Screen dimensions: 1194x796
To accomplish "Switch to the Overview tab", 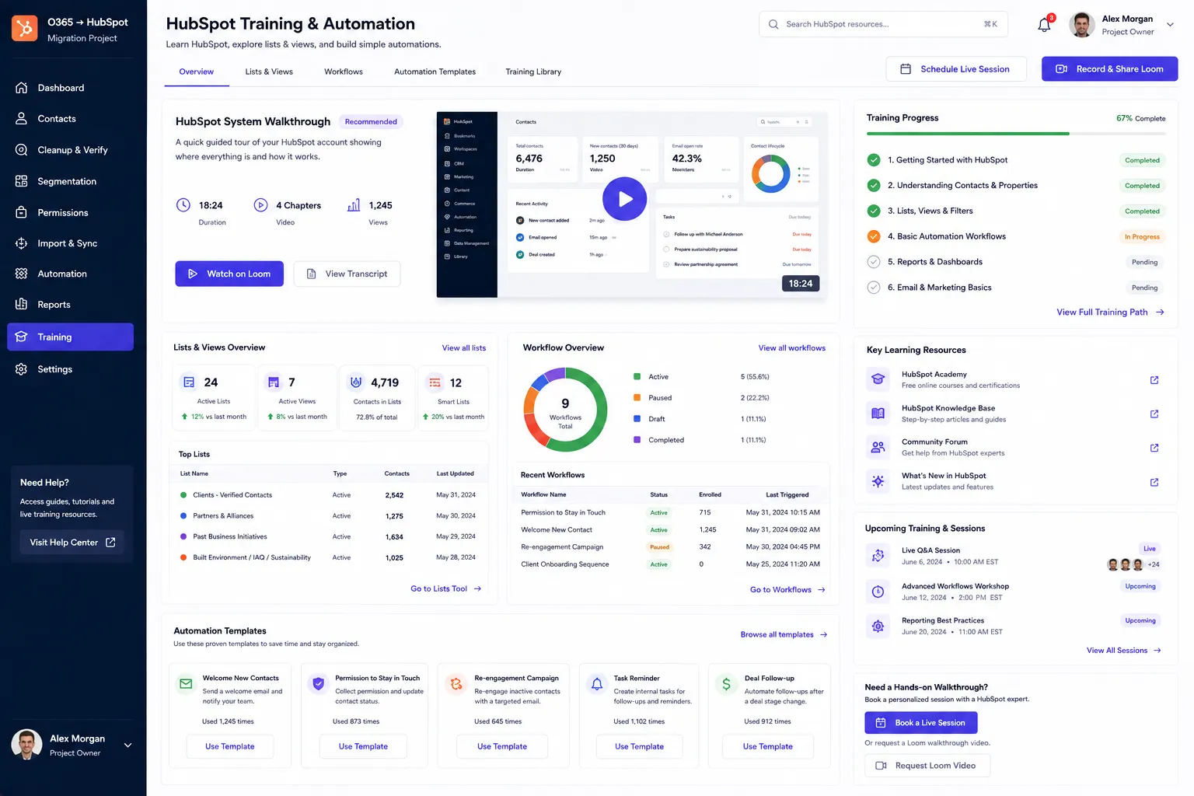I will 197,72.
